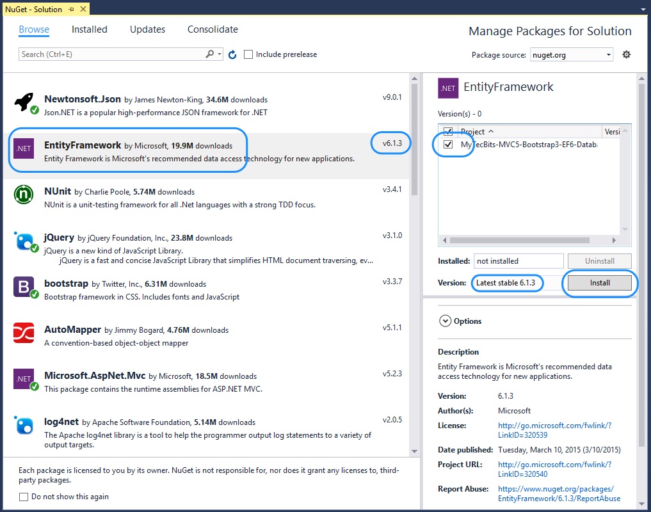
Task: Open the License link LinkID=320539
Action: [x=555, y=430]
